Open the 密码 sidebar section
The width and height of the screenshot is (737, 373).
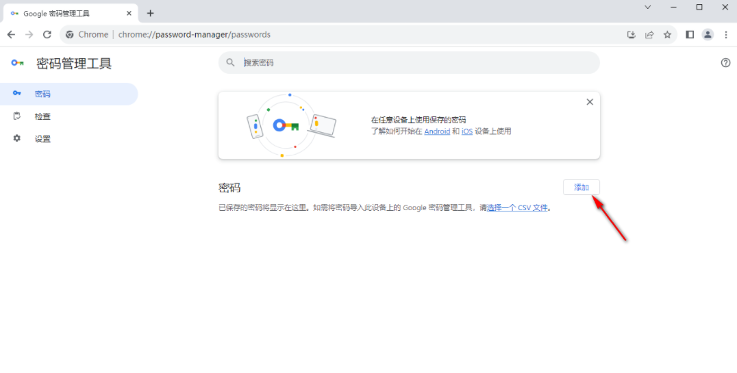pos(68,94)
